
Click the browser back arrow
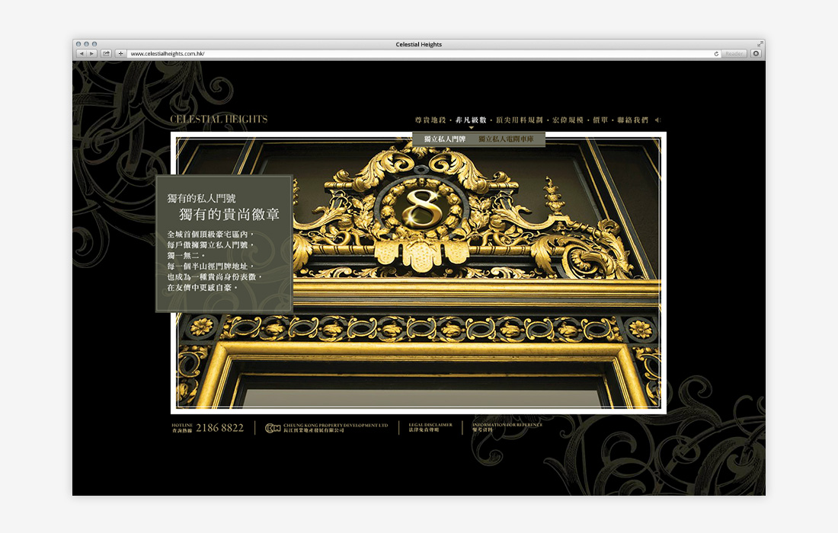81,53
